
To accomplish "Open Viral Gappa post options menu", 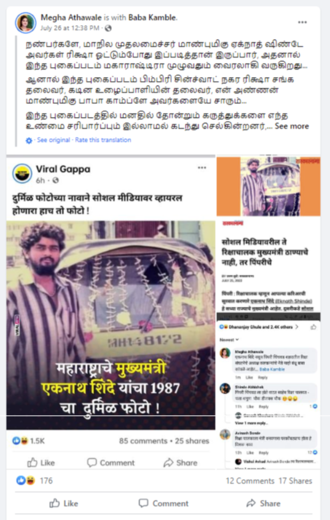I will [x=202, y=168].
